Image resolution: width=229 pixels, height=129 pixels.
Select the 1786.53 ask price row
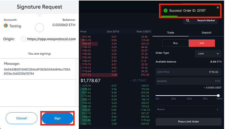116,47
